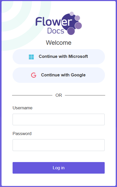
Task: Click the bottom purple circle beside Docs
Action: tap(71, 31)
